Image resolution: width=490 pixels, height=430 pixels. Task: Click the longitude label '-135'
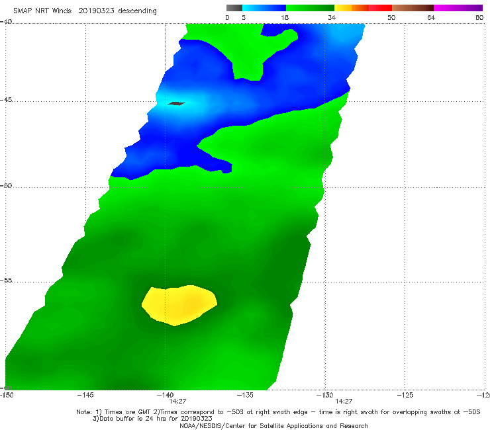pos(245,395)
